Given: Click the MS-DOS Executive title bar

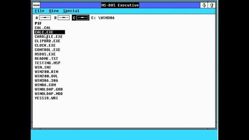Looking at the screenshot, I should (120, 5).
